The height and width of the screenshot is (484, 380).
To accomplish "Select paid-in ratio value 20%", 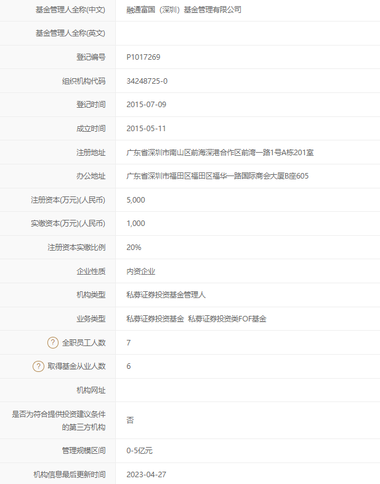I will 134,248.
